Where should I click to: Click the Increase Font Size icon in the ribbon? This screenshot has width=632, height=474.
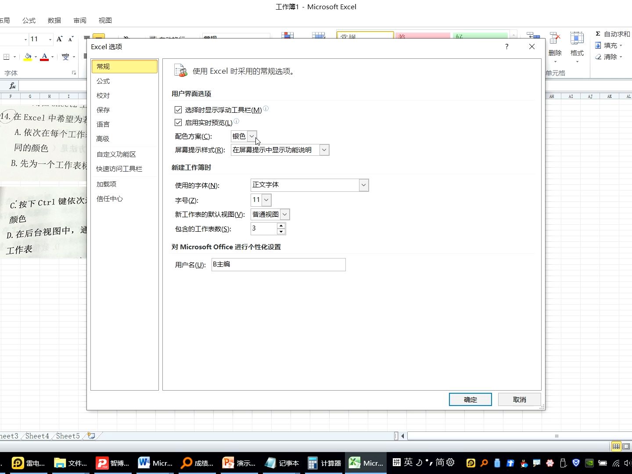pos(60,39)
